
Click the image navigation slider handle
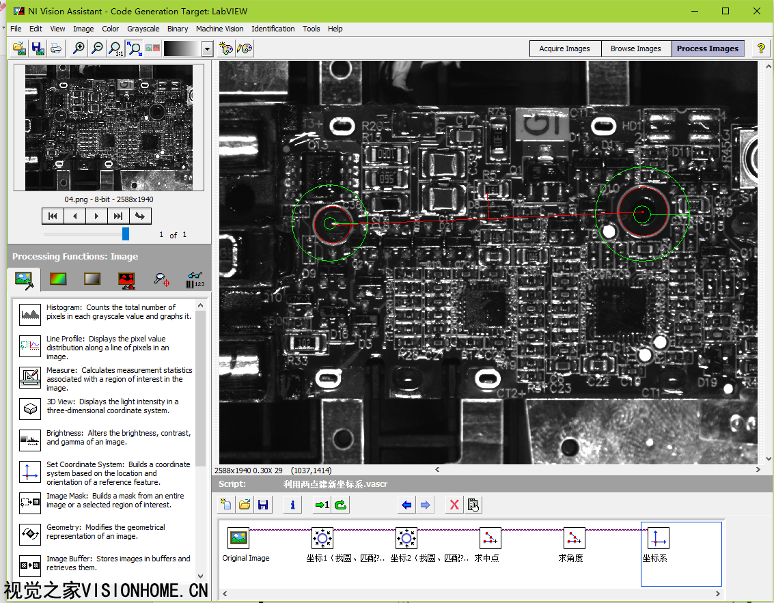point(126,234)
